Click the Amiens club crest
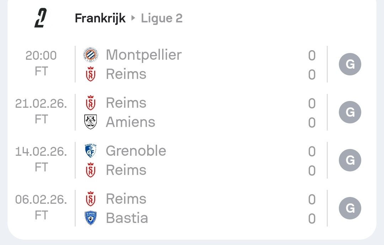The width and height of the screenshot is (384, 245). [x=91, y=122]
